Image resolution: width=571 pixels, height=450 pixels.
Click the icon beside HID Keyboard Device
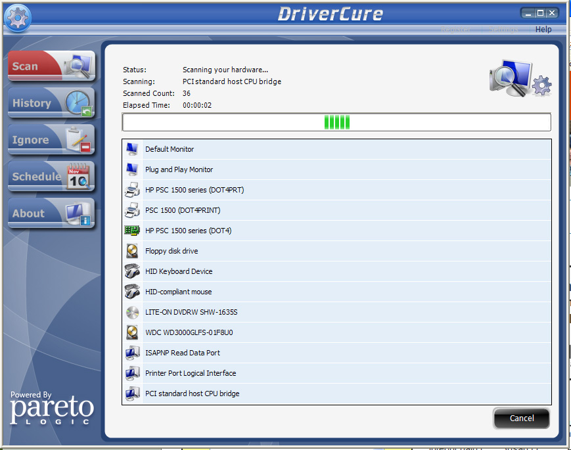(x=132, y=271)
